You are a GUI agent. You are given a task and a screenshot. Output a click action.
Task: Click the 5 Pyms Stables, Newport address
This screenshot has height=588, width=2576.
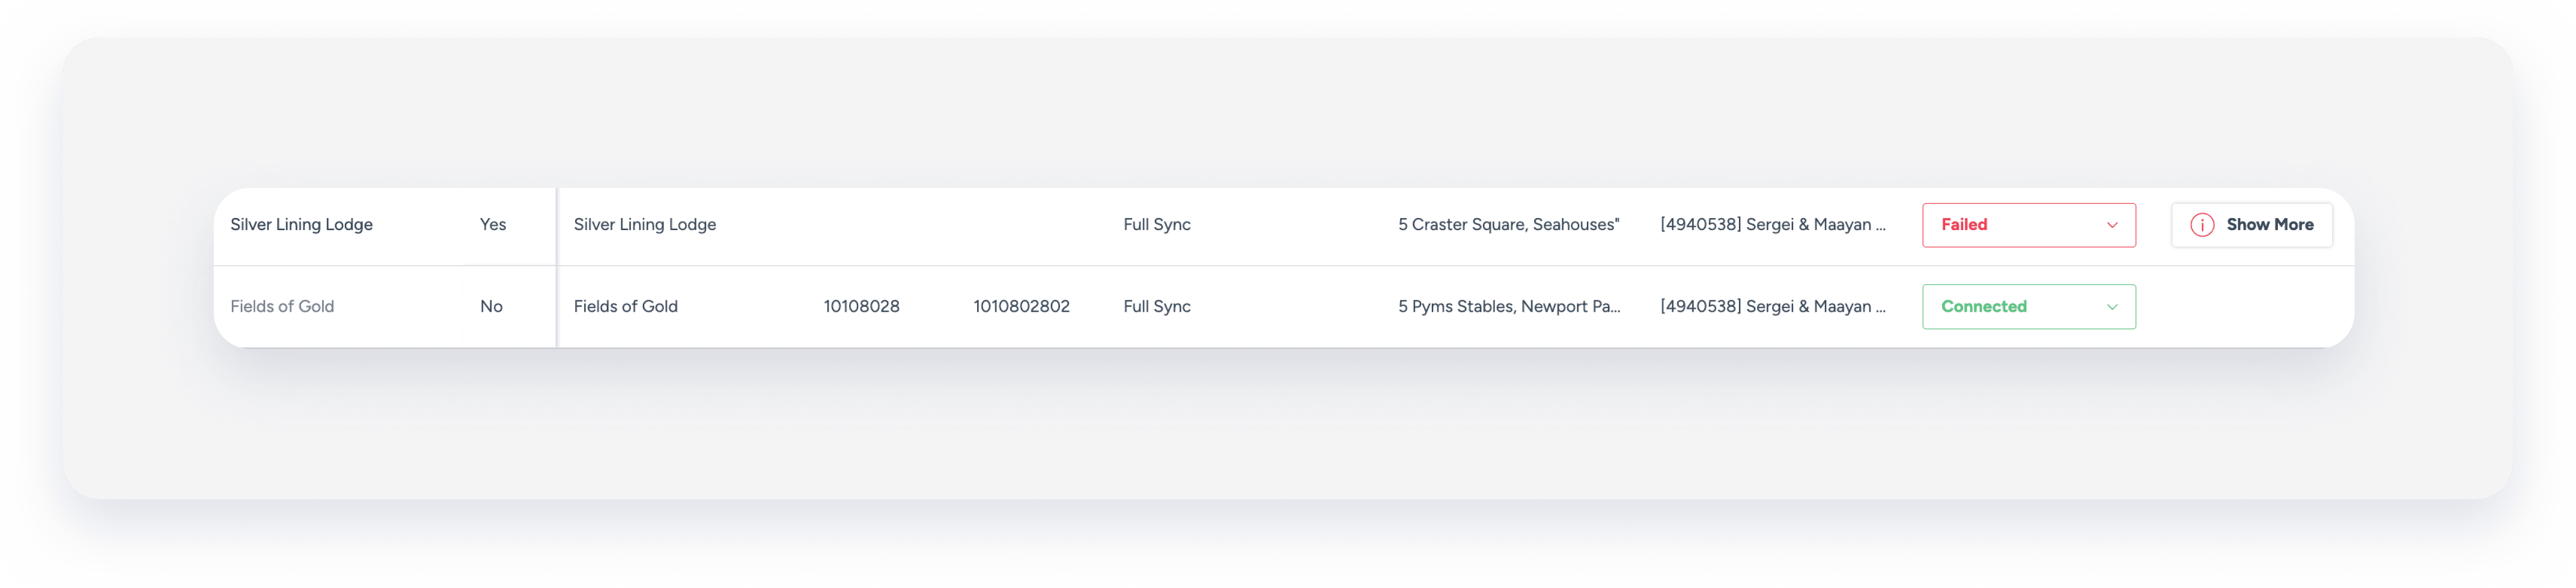[x=1508, y=306]
